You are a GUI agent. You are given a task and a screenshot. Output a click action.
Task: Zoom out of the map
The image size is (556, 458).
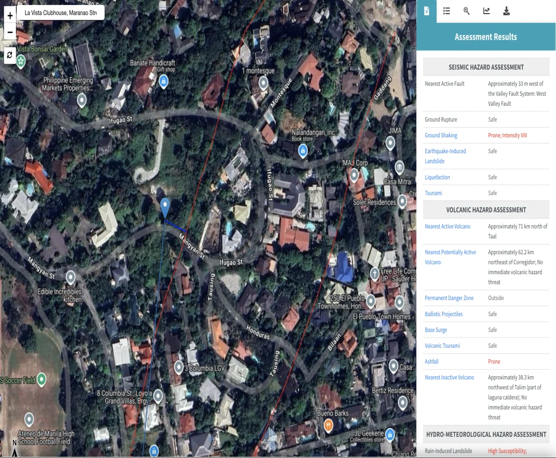pyautogui.click(x=10, y=32)
